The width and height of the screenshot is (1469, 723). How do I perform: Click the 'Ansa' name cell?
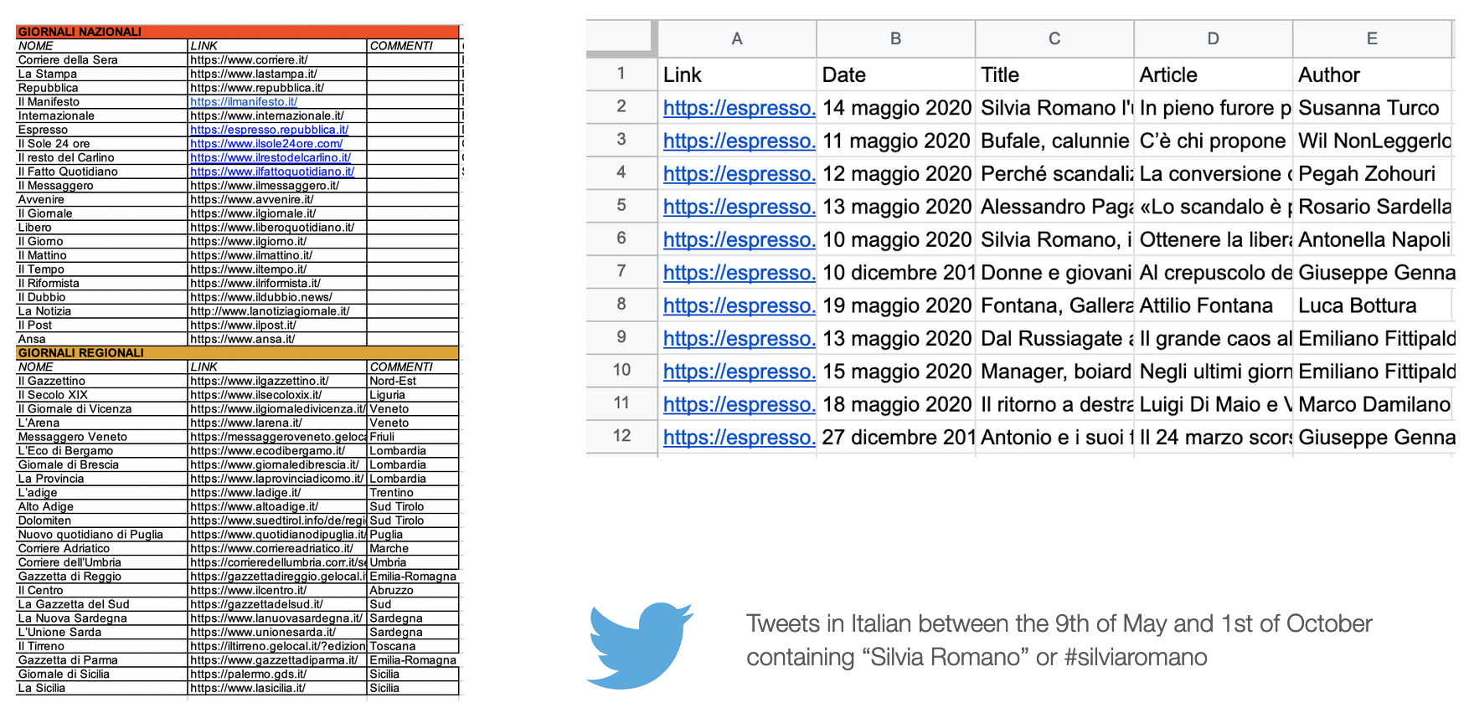tap(102, 339)
